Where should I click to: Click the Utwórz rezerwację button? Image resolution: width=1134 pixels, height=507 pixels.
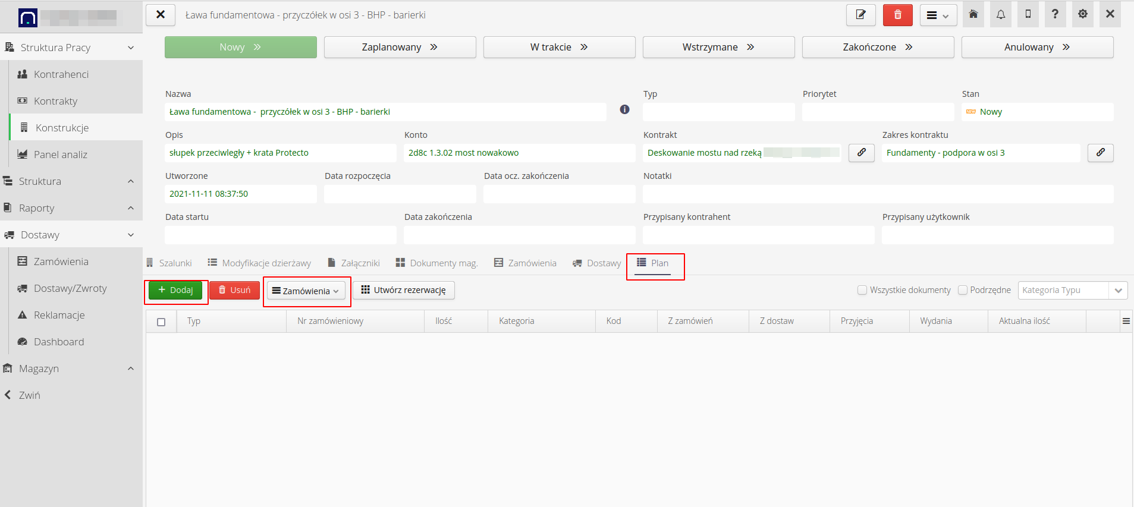(x=404, y=290)
